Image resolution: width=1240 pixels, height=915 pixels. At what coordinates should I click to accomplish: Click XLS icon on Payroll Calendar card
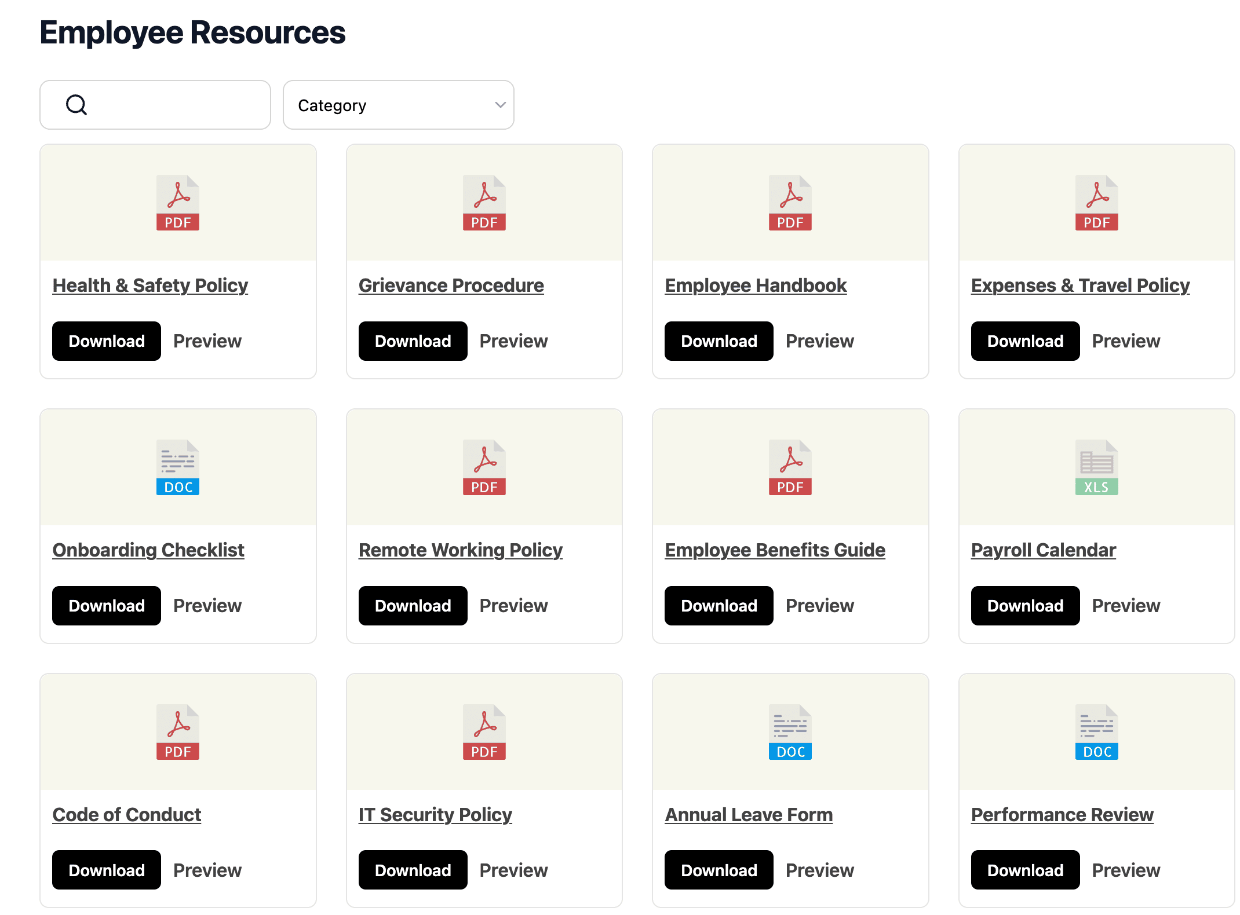1097,467
